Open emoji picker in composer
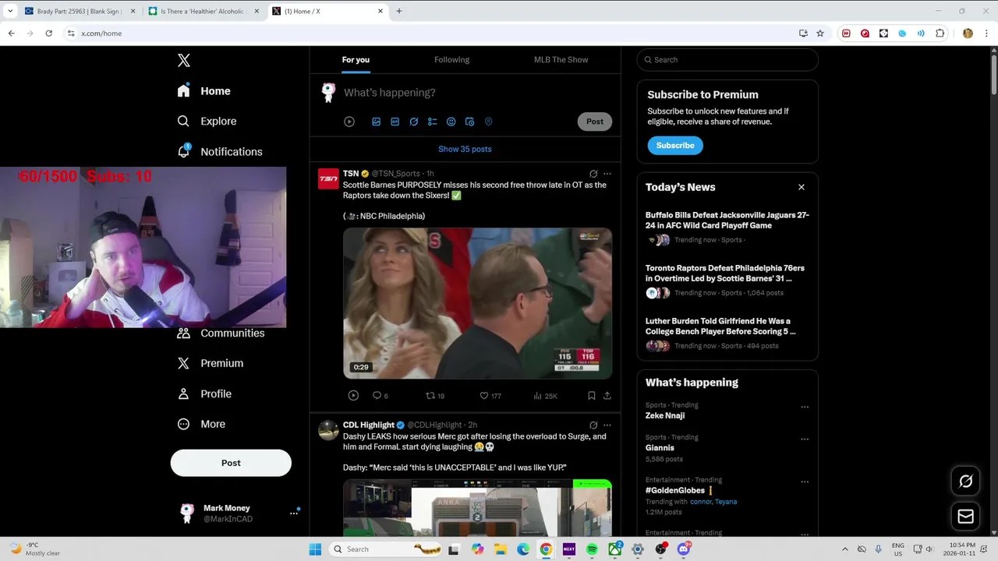 pyautogui.click(x=451, y=122)
